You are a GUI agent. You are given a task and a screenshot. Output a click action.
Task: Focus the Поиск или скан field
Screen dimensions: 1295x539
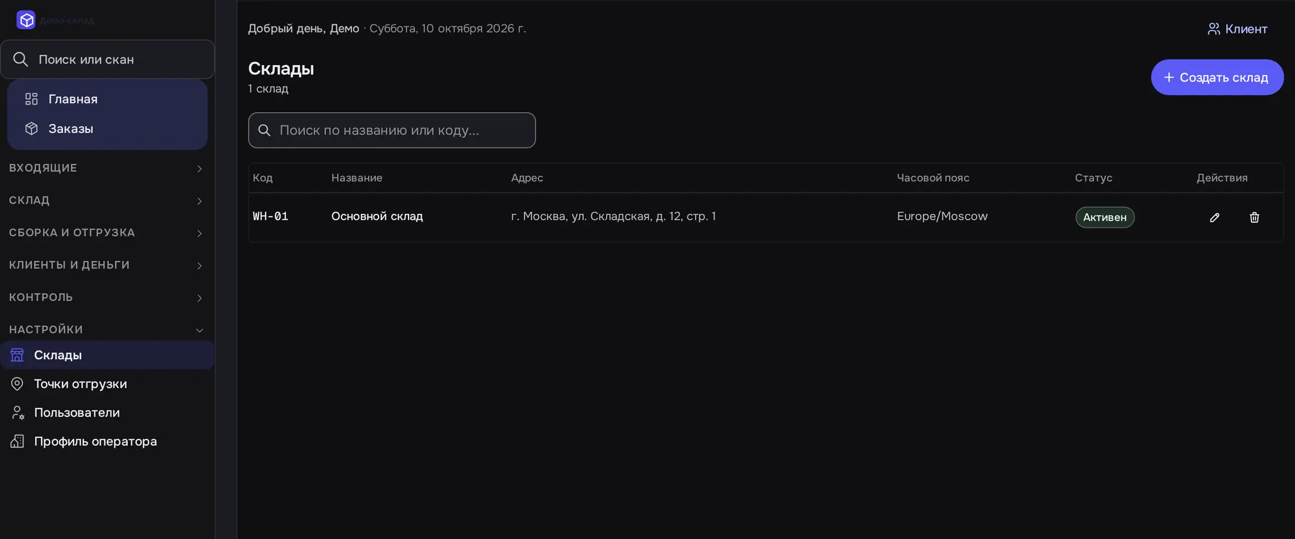107,59
